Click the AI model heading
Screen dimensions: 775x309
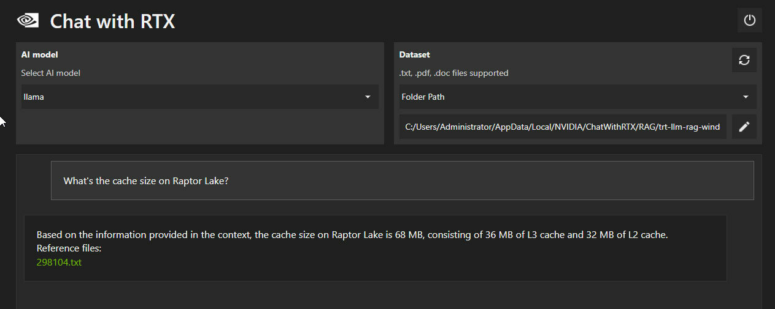click(x=40, y=54)
